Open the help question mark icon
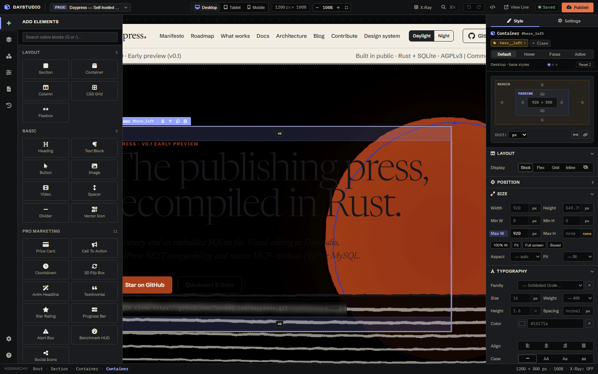The image size is (598, 374). [x=9, y=355]
